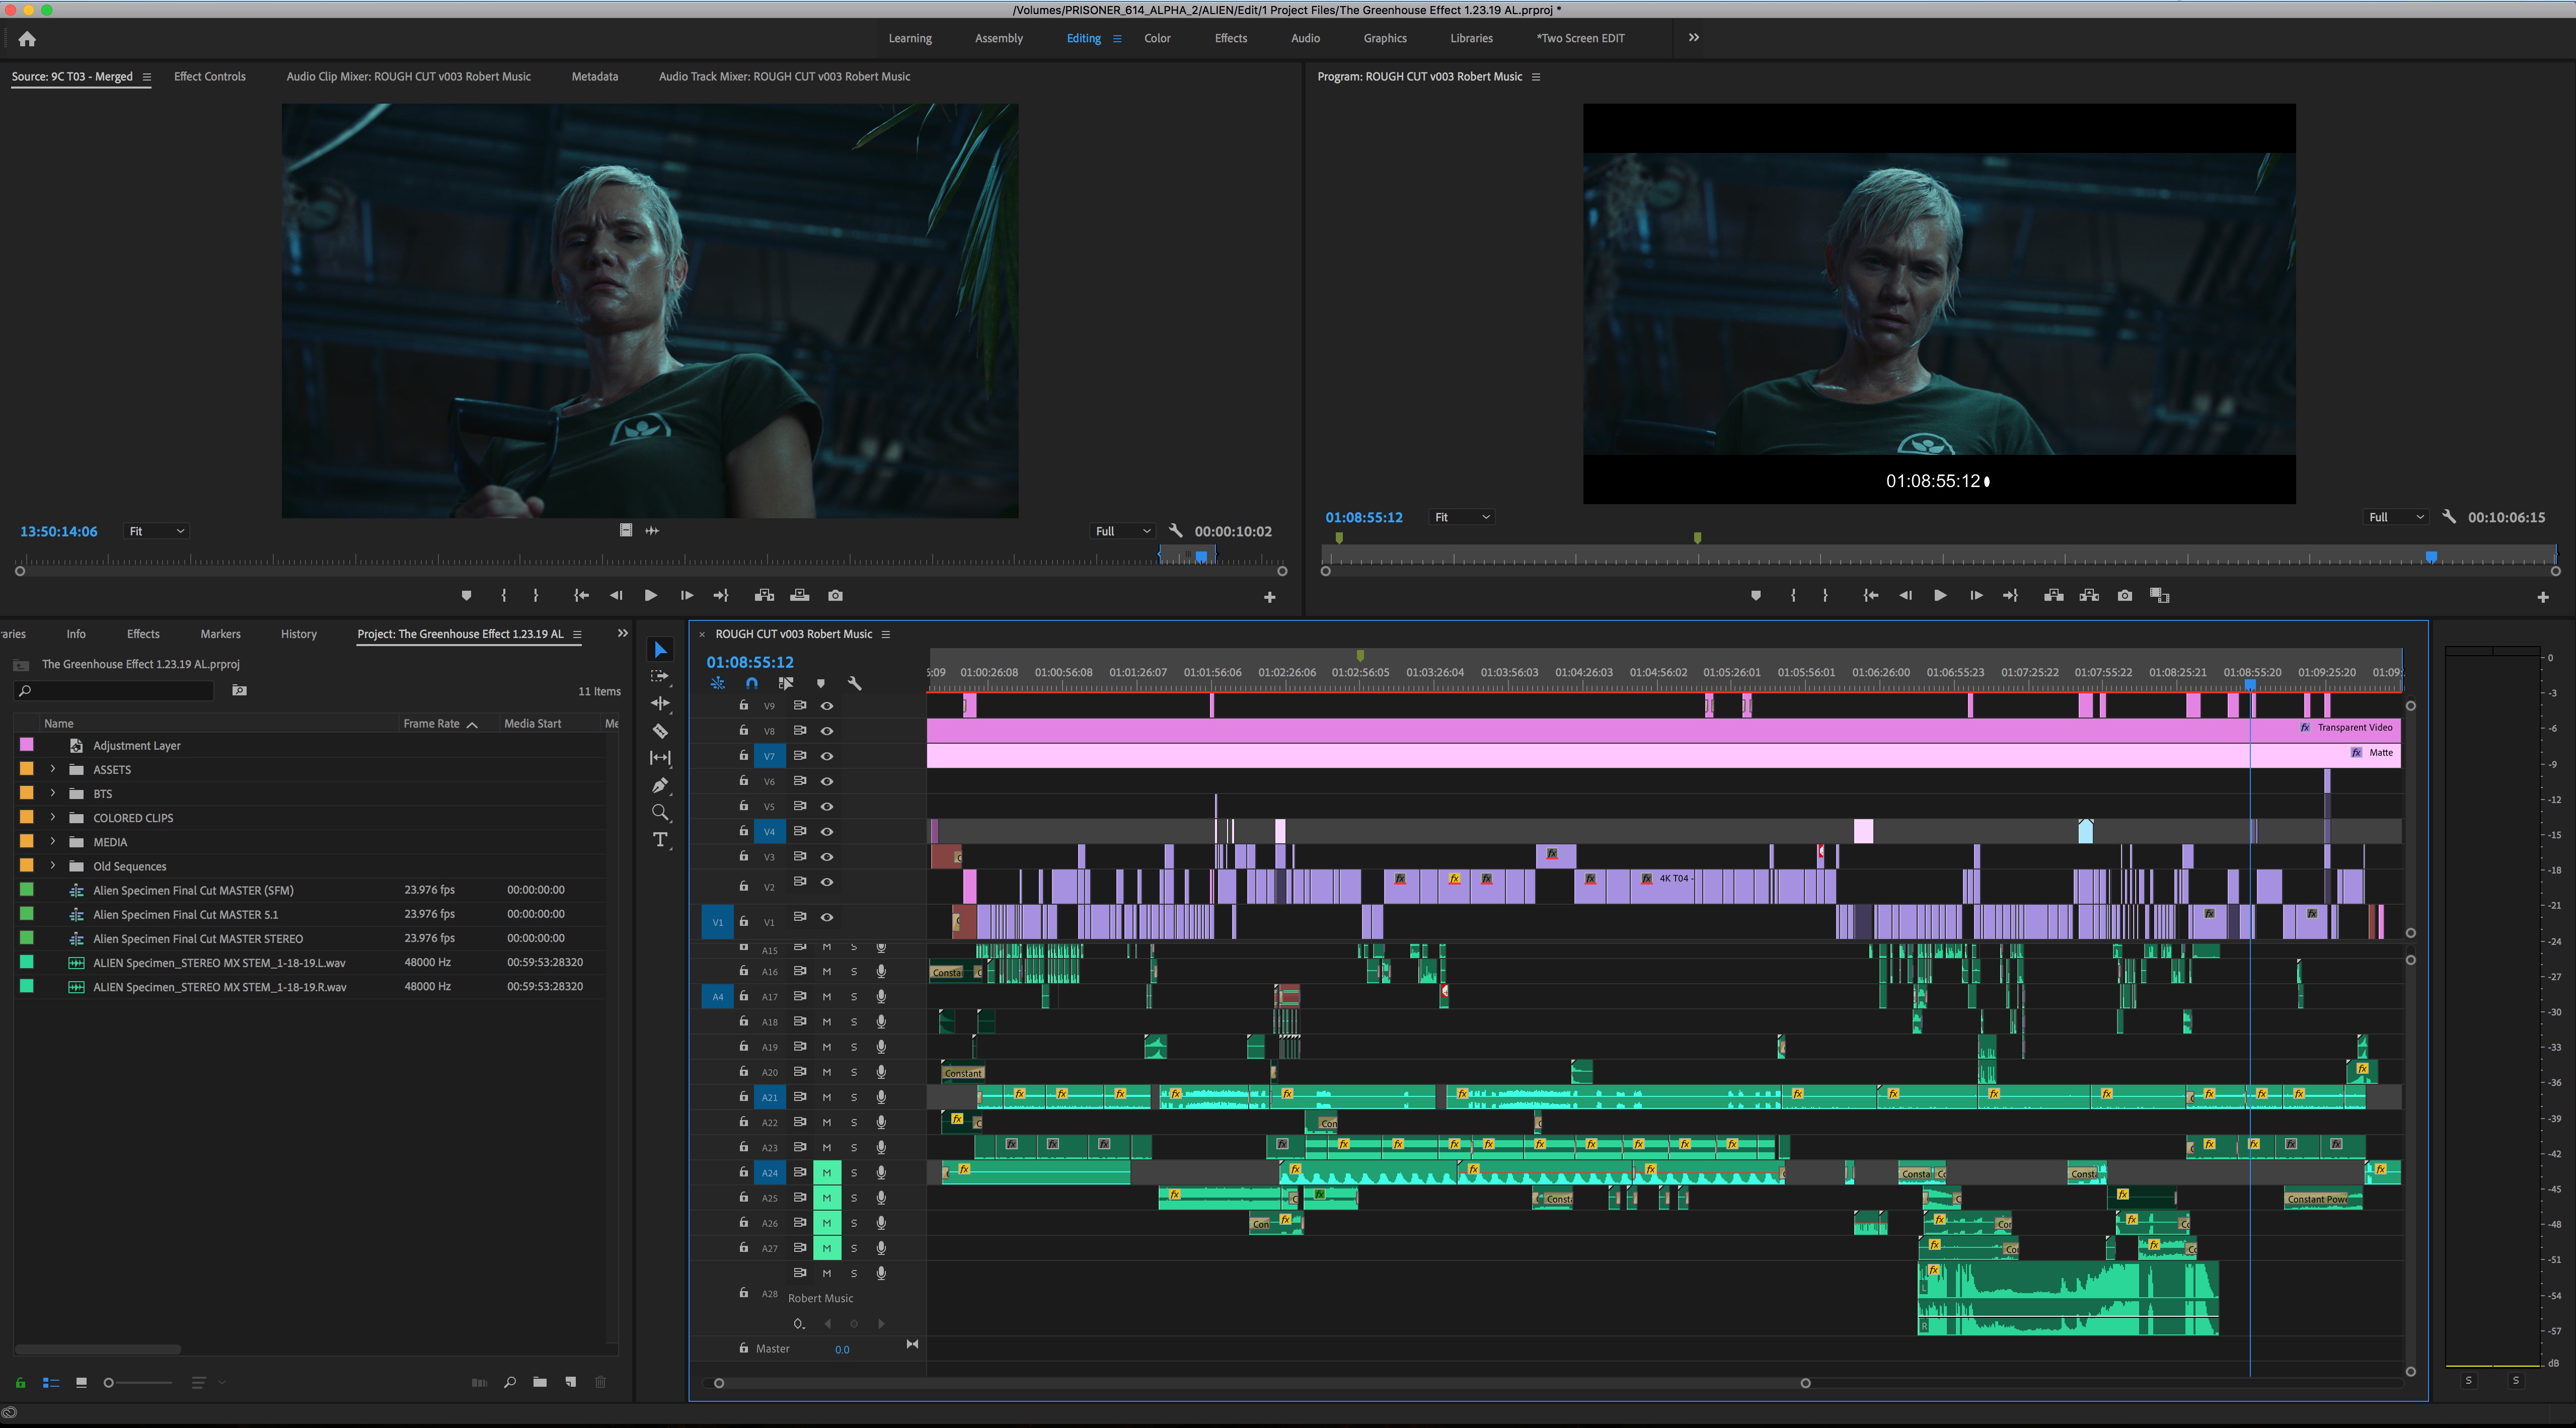Viewport: 2576px width, 1428px height.
Task: Solo audio track A24
Action: [854, 1172]
